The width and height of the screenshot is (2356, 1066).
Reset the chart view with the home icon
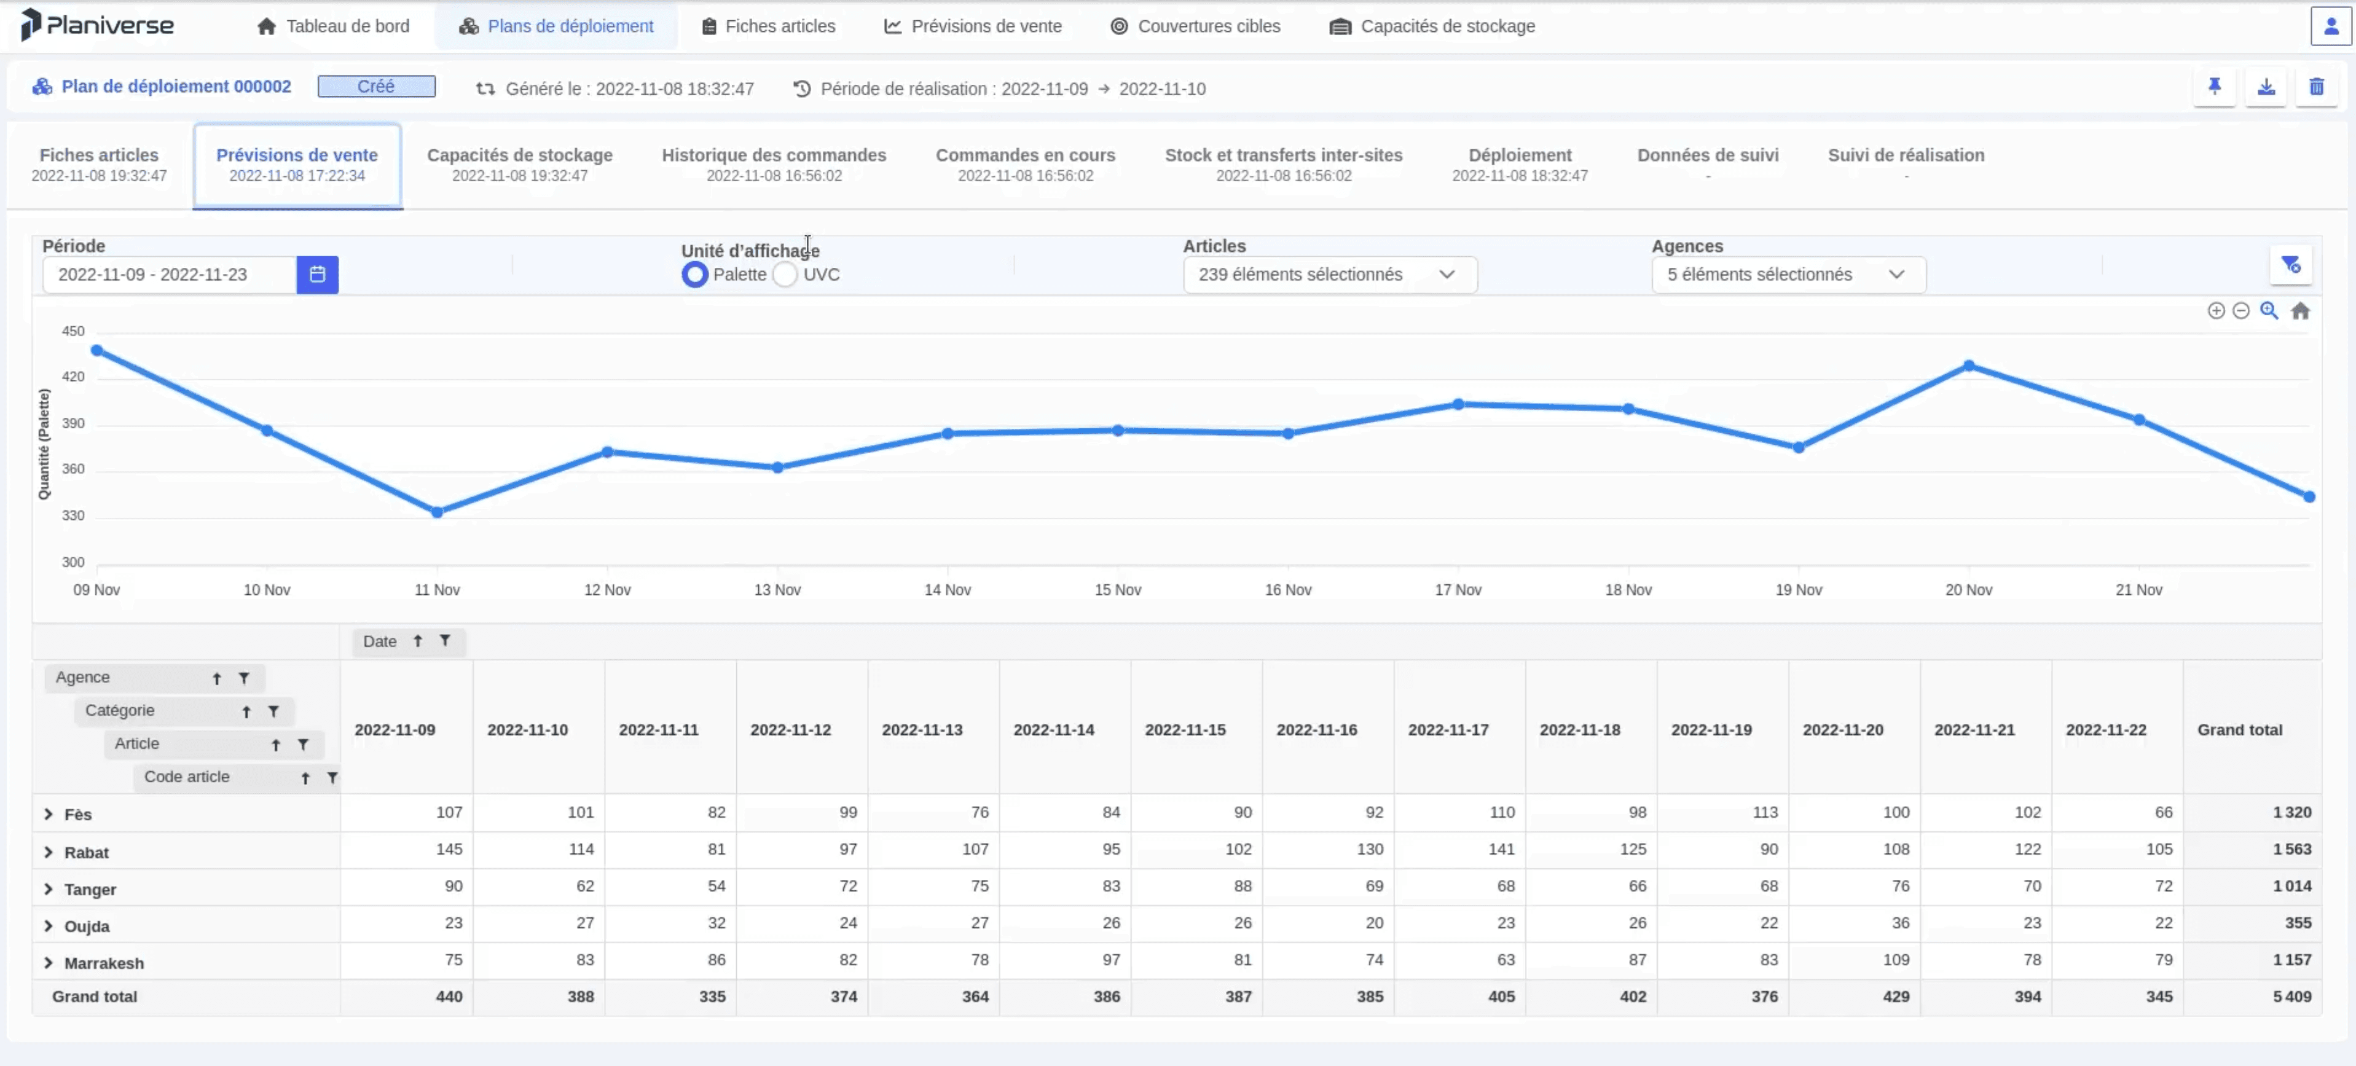click(x=2301, y=311)
